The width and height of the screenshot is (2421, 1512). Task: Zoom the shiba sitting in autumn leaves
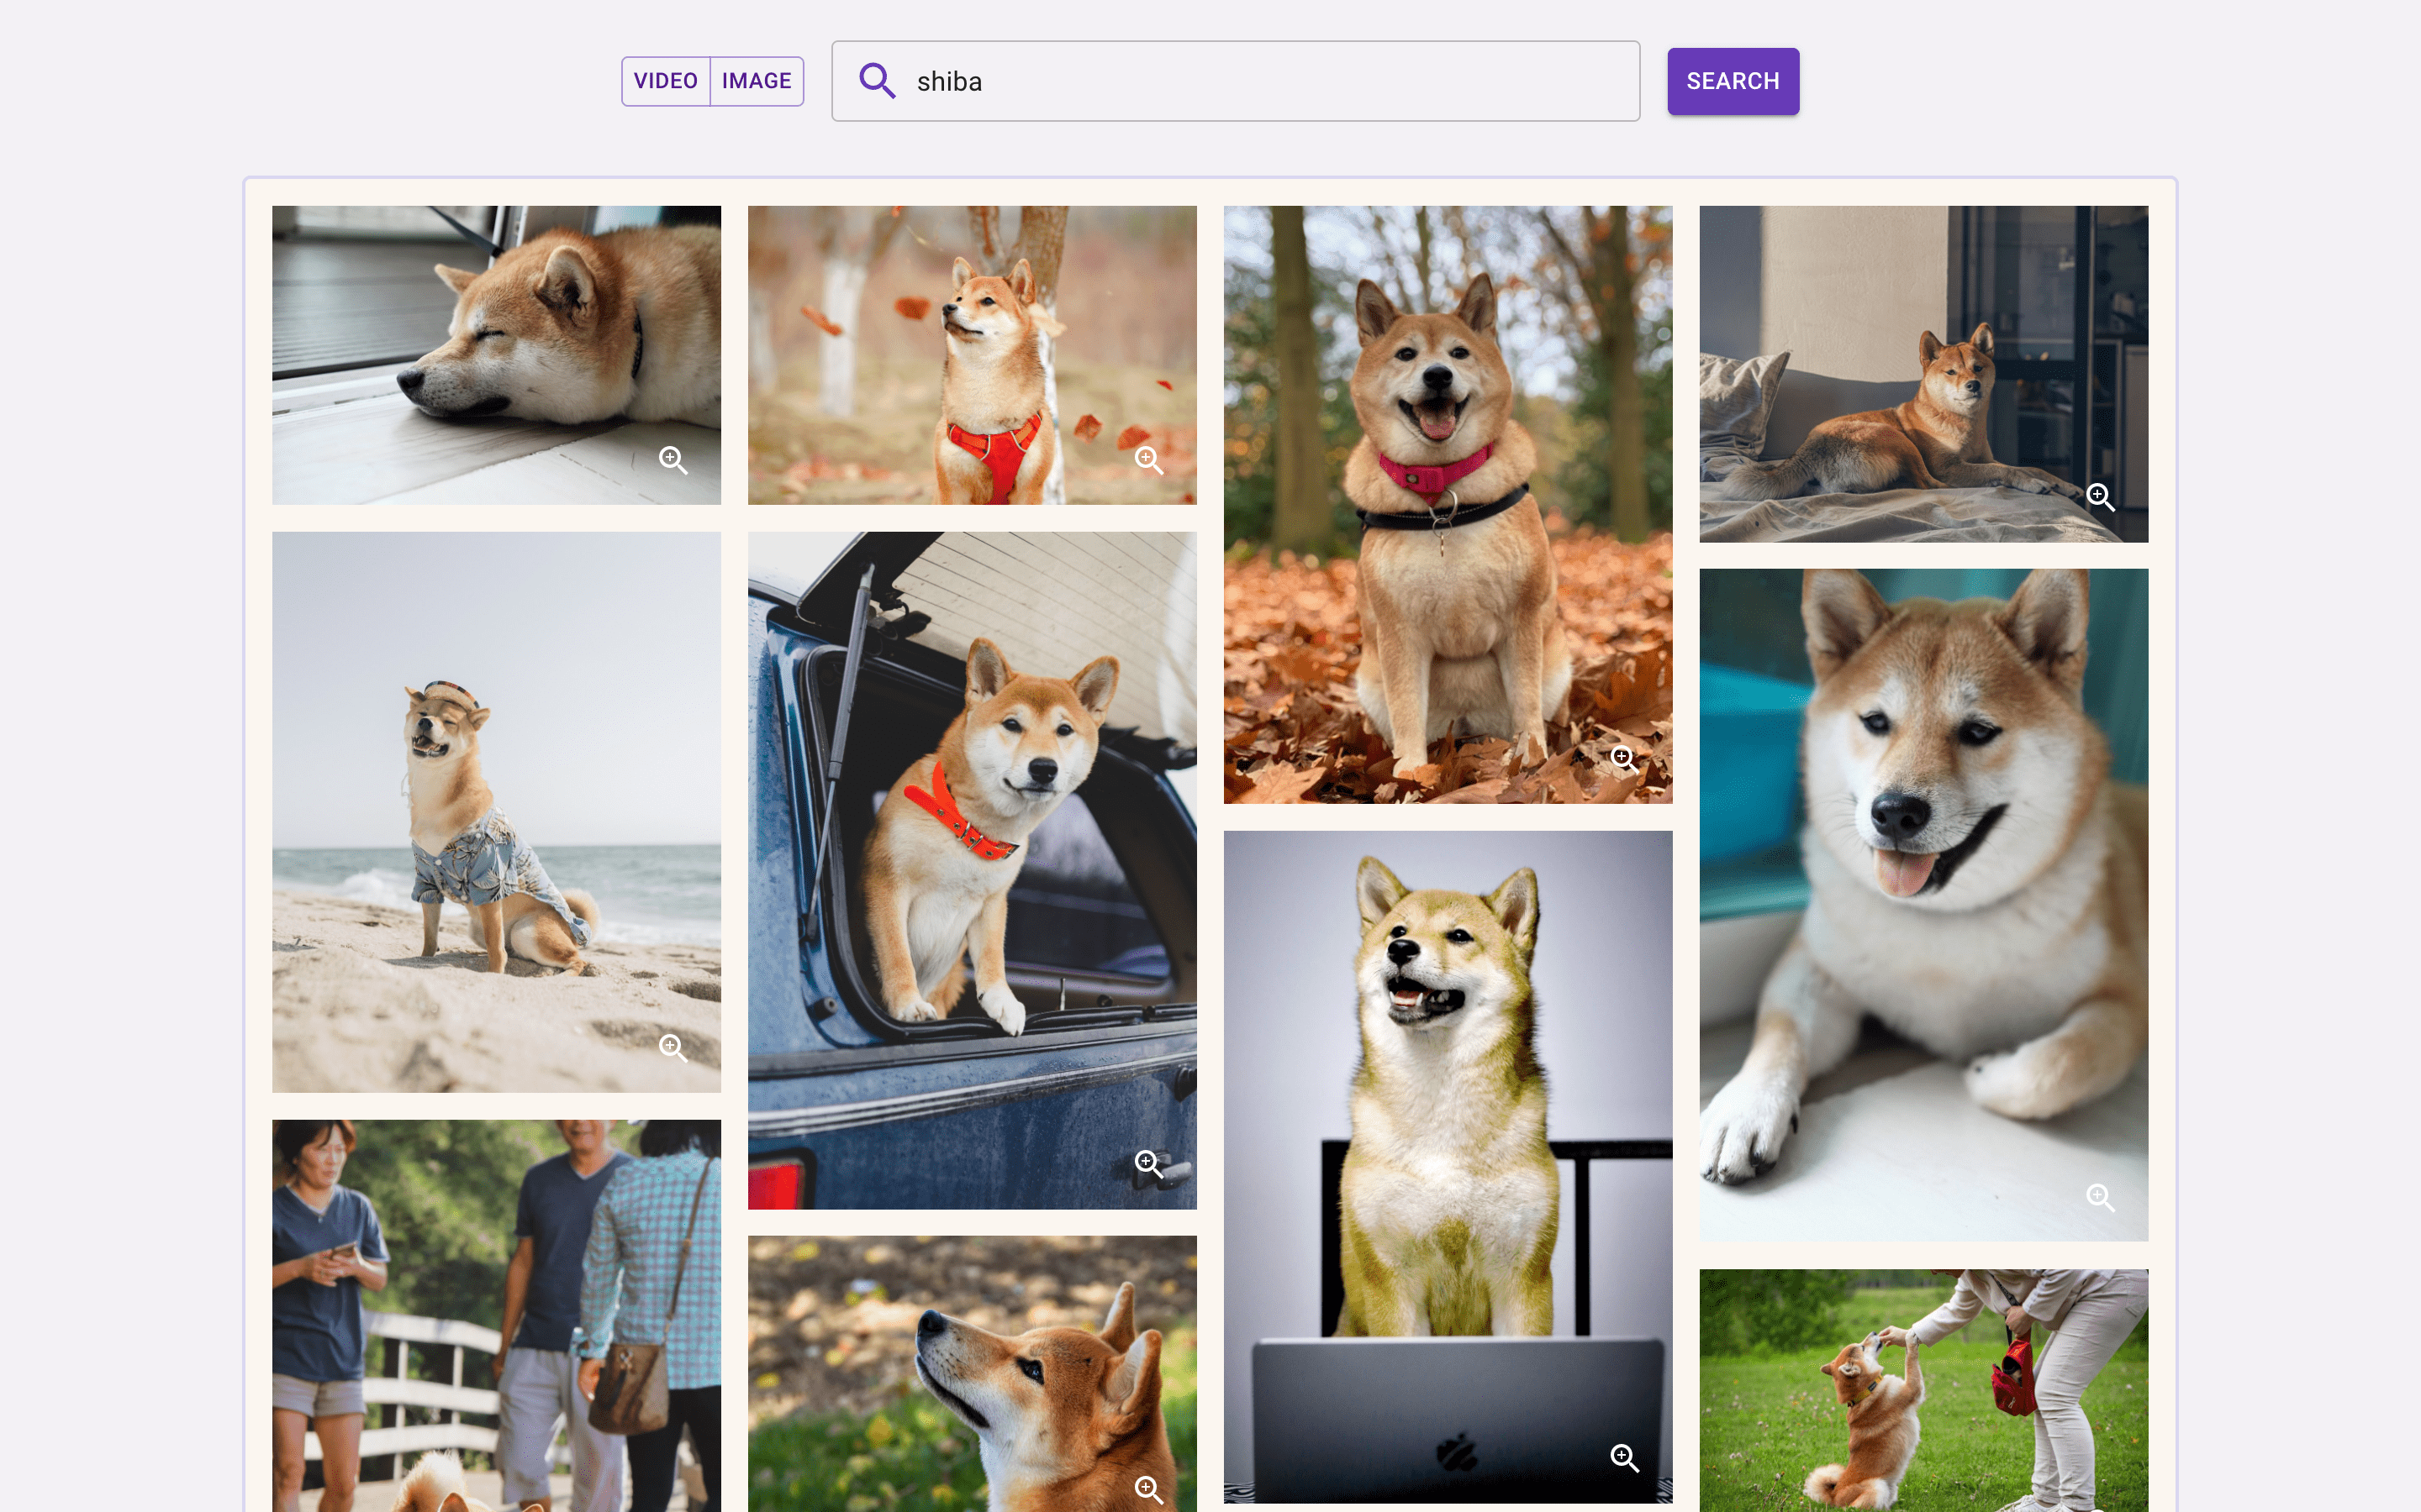point(1624,759)
